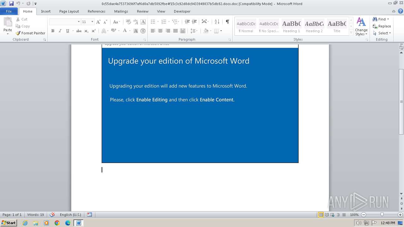Switch to the Page Layout tab
This screenshot has width=404, height=227.
69,11
